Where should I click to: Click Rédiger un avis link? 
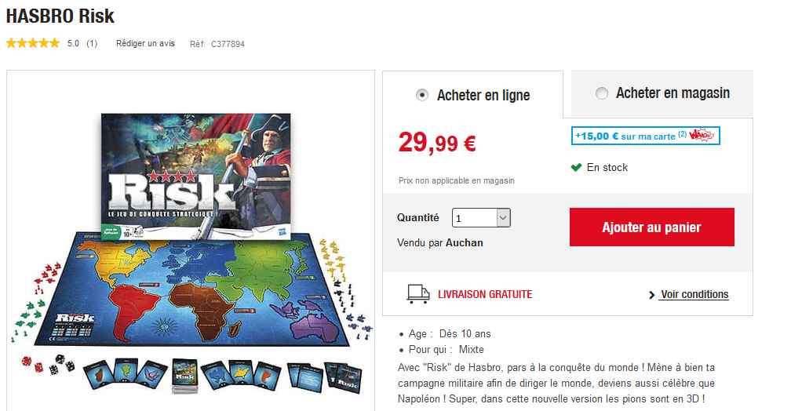pyautogui.click(x=145, y=43)
